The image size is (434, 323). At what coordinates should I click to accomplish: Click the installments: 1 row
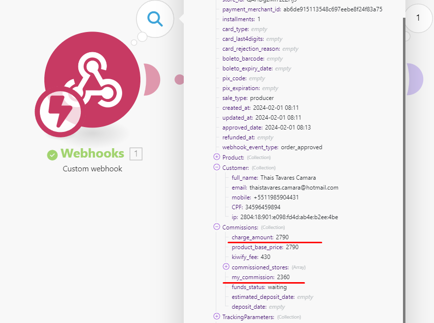(x=241, y=19)
